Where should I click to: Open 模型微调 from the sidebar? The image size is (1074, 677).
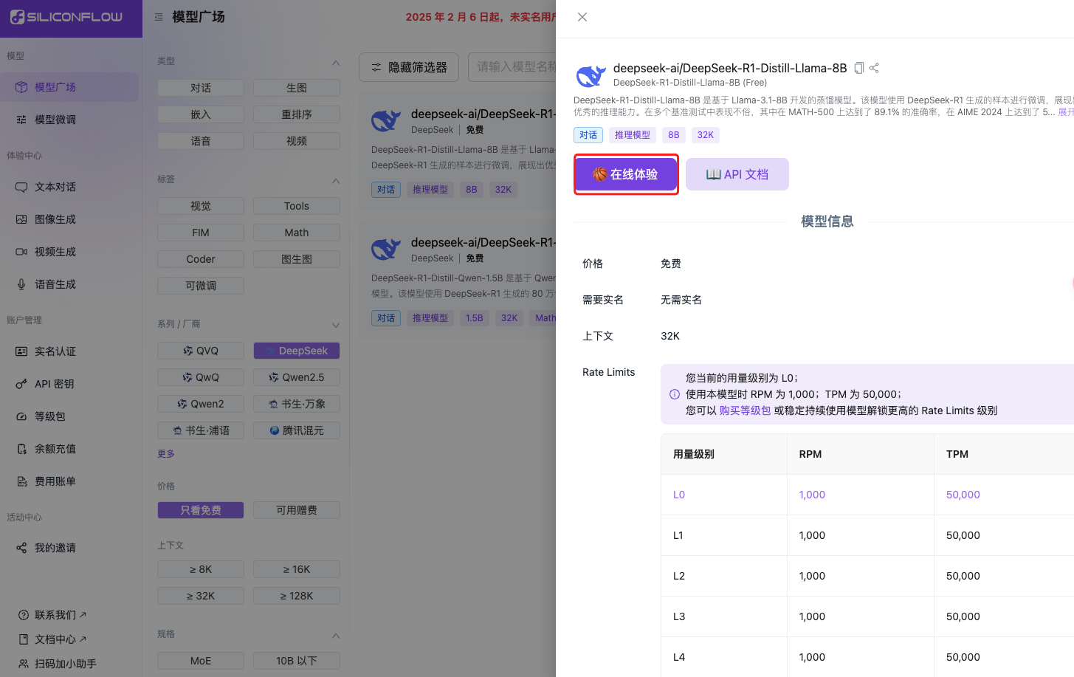tap(55, 120)
